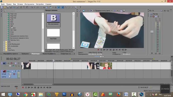Open the Auto Ripple mode dropdown arrow

pos(53,7)
